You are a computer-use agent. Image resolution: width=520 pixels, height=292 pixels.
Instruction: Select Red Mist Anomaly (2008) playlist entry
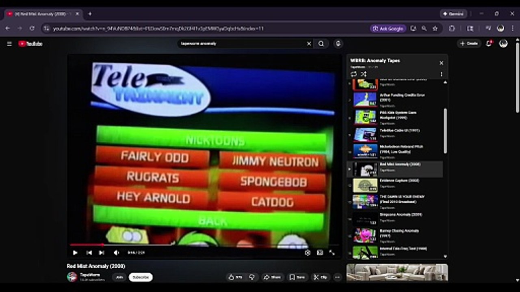(395, 169)
